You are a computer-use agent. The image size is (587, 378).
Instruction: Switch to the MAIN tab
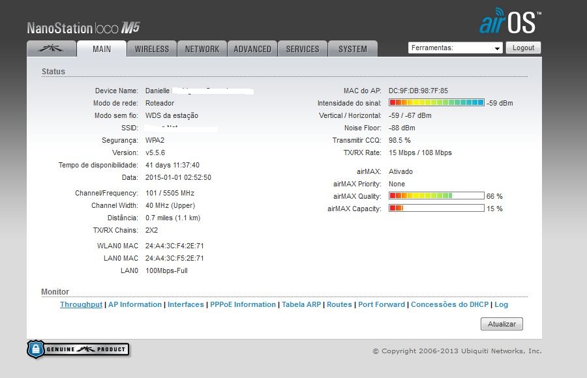(x=102, y=49)
